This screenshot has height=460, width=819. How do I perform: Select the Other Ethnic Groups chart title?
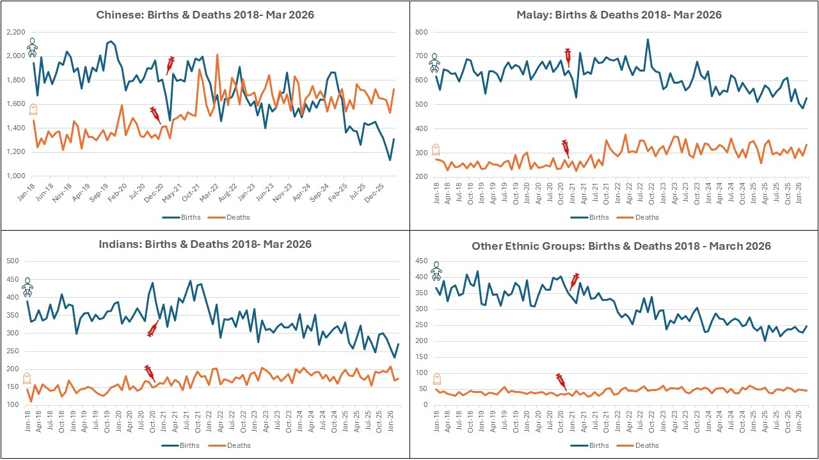click(x=621, y=246)
